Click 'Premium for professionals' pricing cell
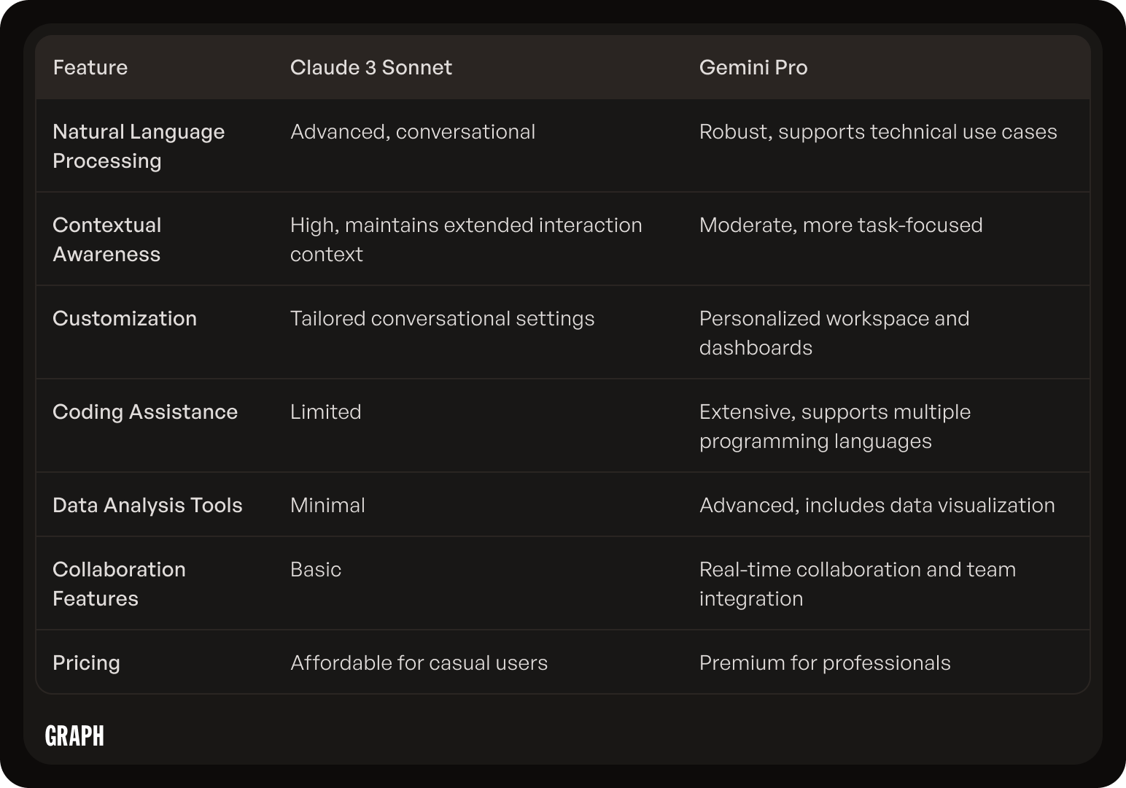Viewport: 1126px width, 788px height. [825, 663]
